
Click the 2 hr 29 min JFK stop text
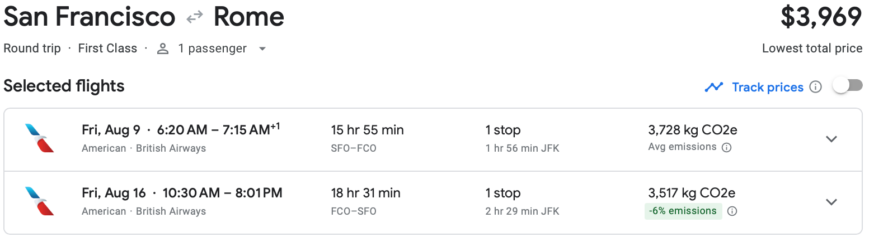pos(522,211)
